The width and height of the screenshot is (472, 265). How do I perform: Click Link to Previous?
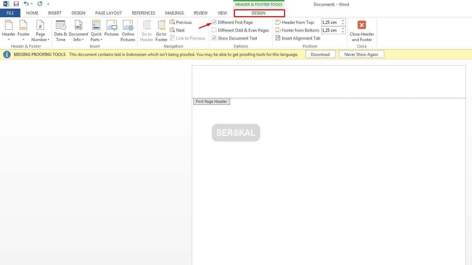click(187, 38)
